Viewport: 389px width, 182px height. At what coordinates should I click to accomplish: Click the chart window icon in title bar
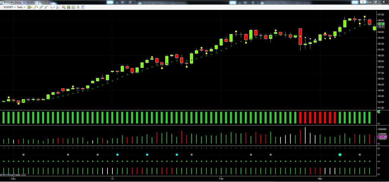(x=1, y=2)
